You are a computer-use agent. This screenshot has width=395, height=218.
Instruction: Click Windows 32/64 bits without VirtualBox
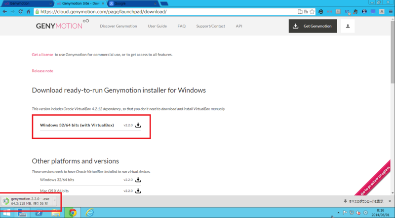[x=57, y=180]
